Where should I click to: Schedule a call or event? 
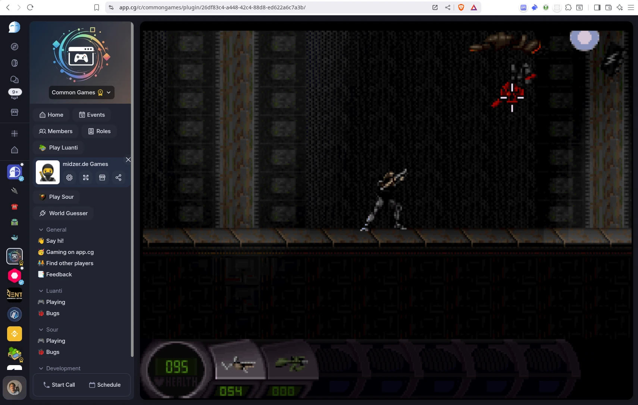pos(105,385)
